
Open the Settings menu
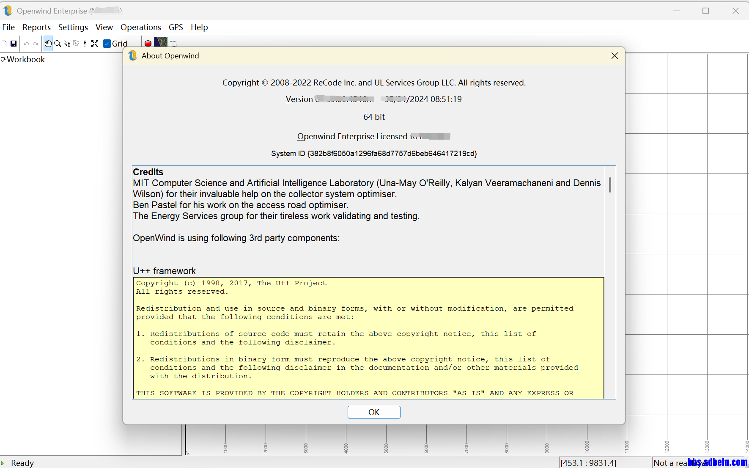pyautogui.click(x=73, y=27)
